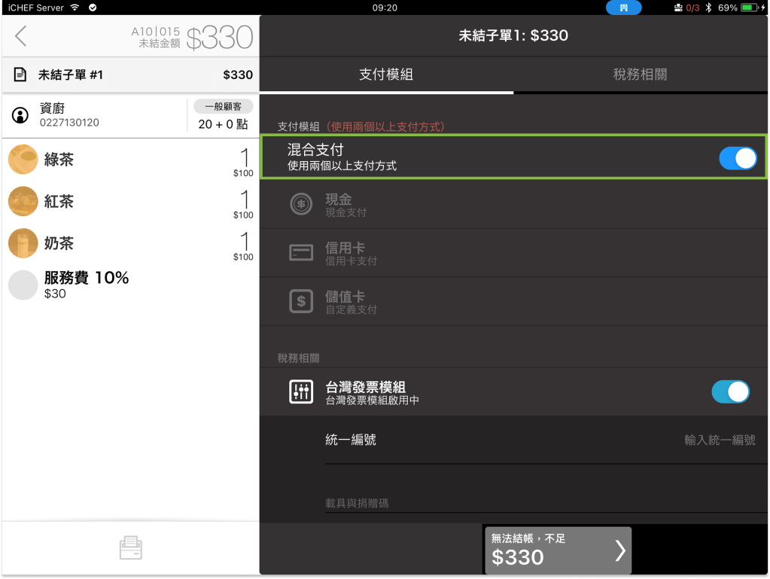
Task: Tap the Taiwan invoice module icon
Action: pyautogui.click(x=301, y=392)
